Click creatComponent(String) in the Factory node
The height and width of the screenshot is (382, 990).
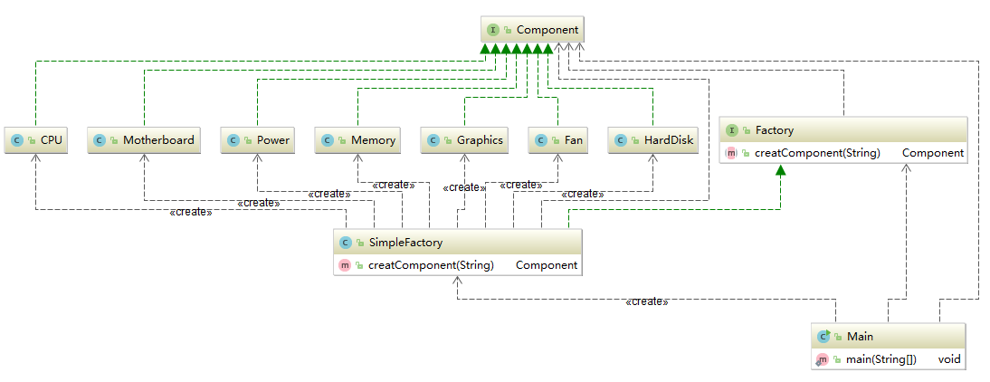tap(818, 153)
